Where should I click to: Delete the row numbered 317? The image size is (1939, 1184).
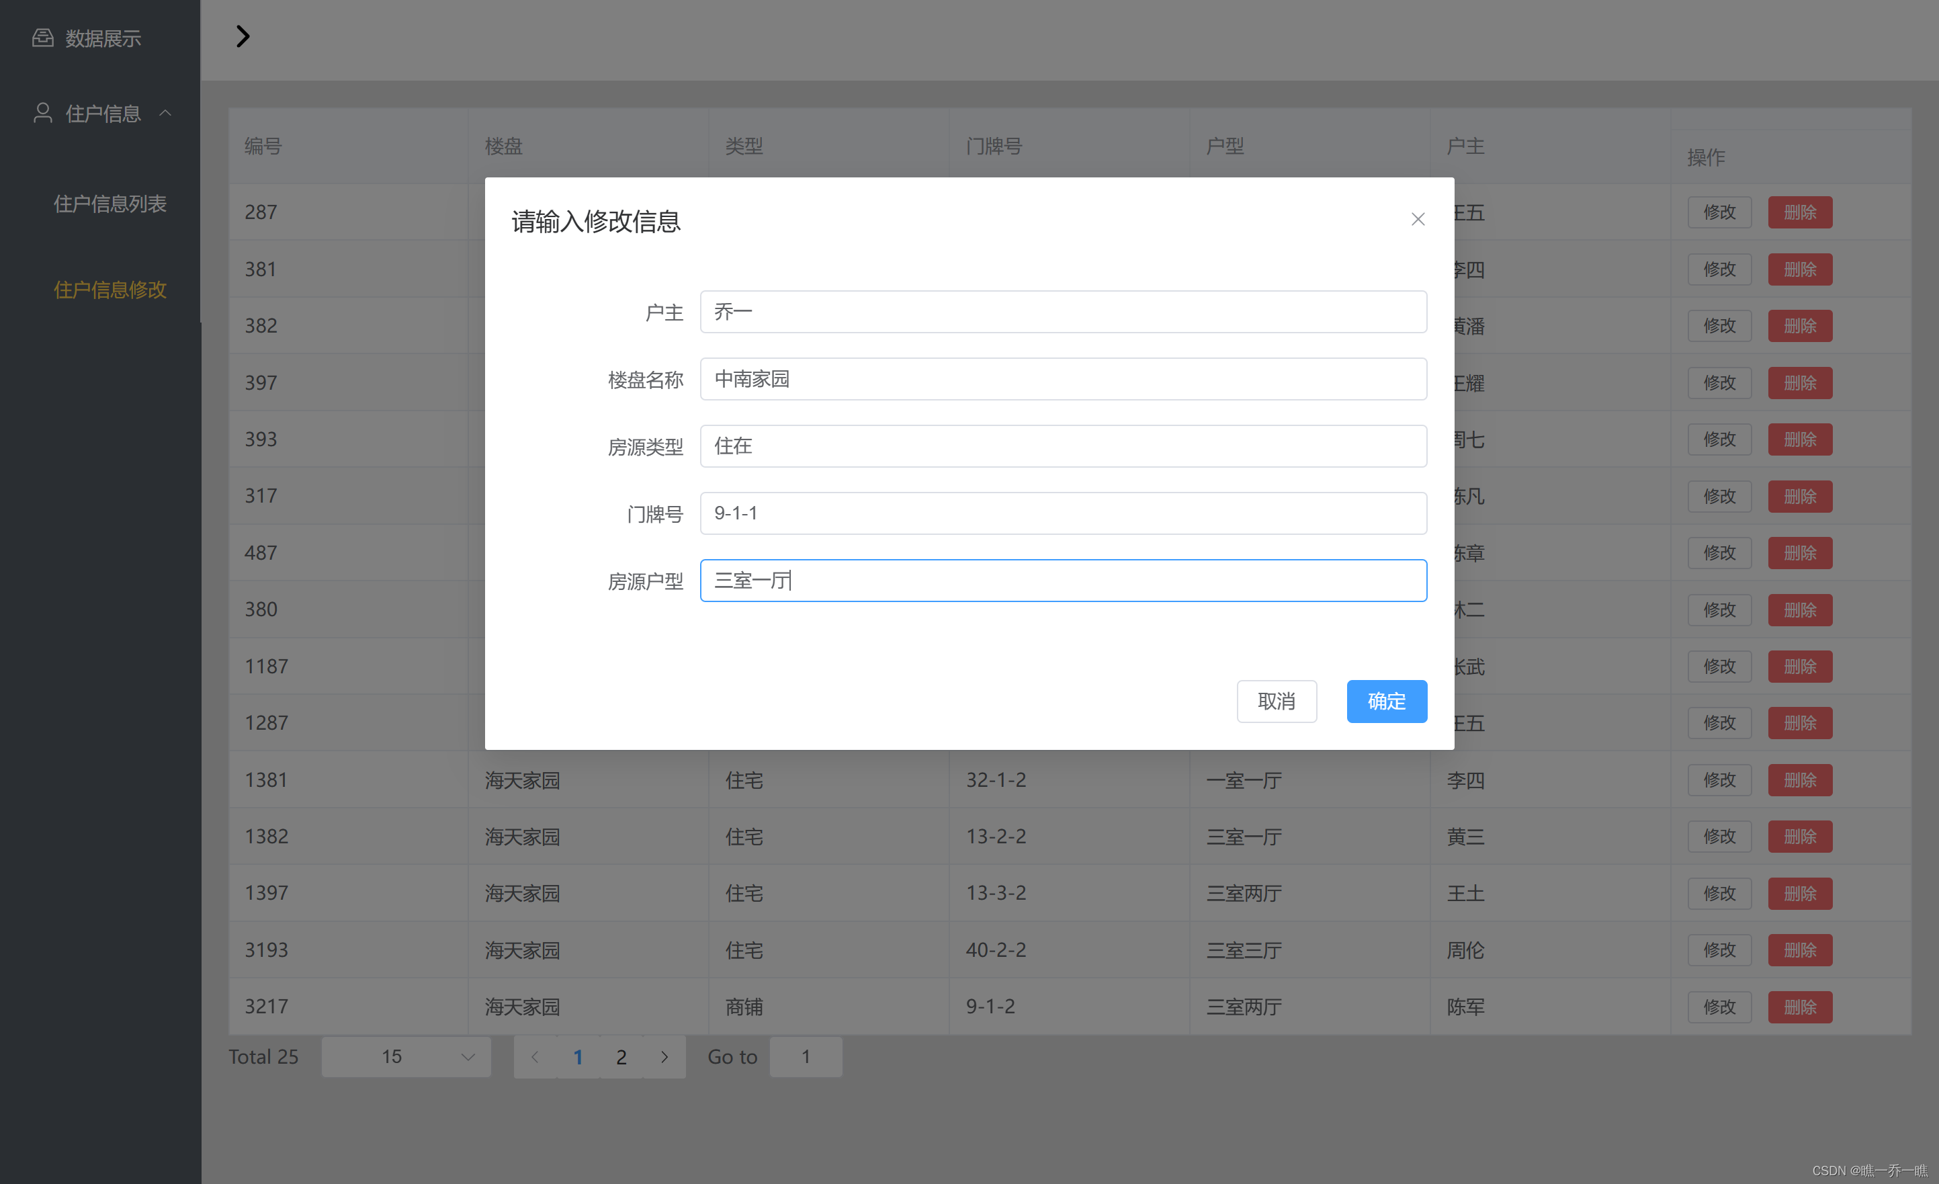coord(1800,497)
